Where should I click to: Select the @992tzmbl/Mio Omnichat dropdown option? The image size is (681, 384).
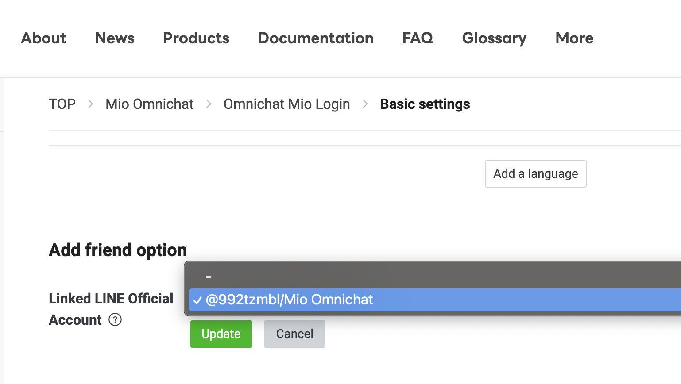click(x=290, y=300)
